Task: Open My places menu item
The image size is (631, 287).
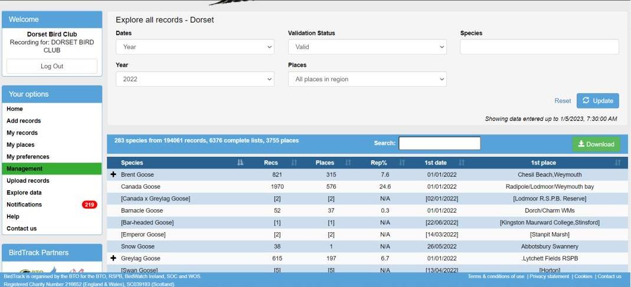Action: (21, 145)
